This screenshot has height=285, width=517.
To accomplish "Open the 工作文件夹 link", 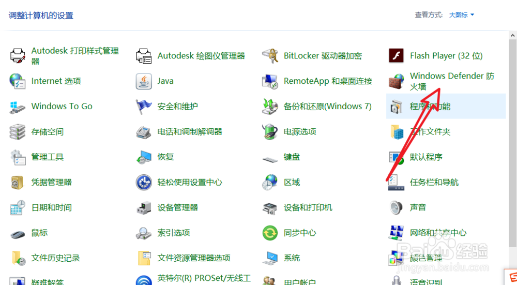I will [430, 132].
